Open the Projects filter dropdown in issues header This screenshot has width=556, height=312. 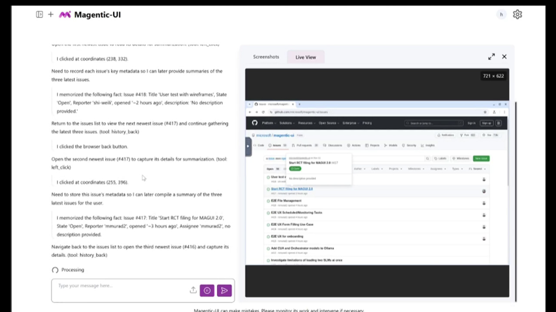point(394,169)
